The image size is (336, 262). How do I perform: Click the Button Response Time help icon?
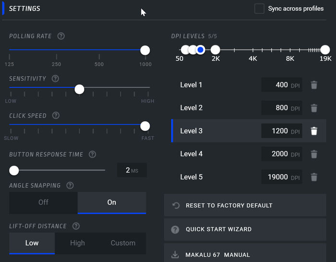[92, 155]
